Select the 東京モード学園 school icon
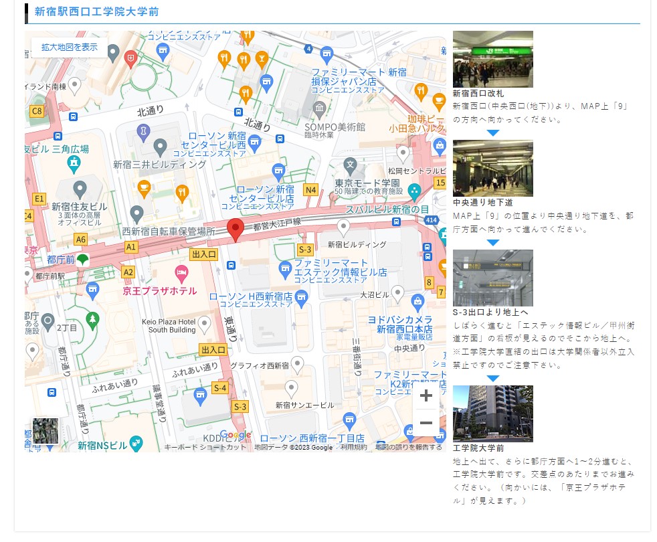Screen dimensions: 657x542 coord(350,164)
